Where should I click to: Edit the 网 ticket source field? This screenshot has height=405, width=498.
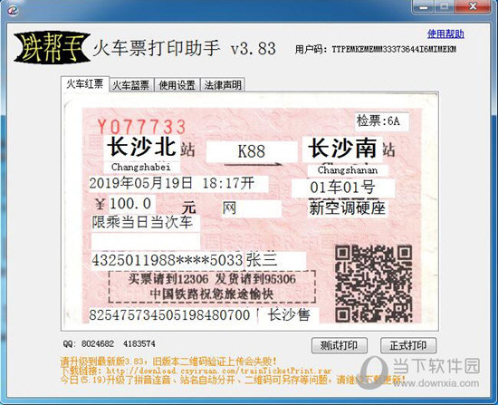click(252, 208)
